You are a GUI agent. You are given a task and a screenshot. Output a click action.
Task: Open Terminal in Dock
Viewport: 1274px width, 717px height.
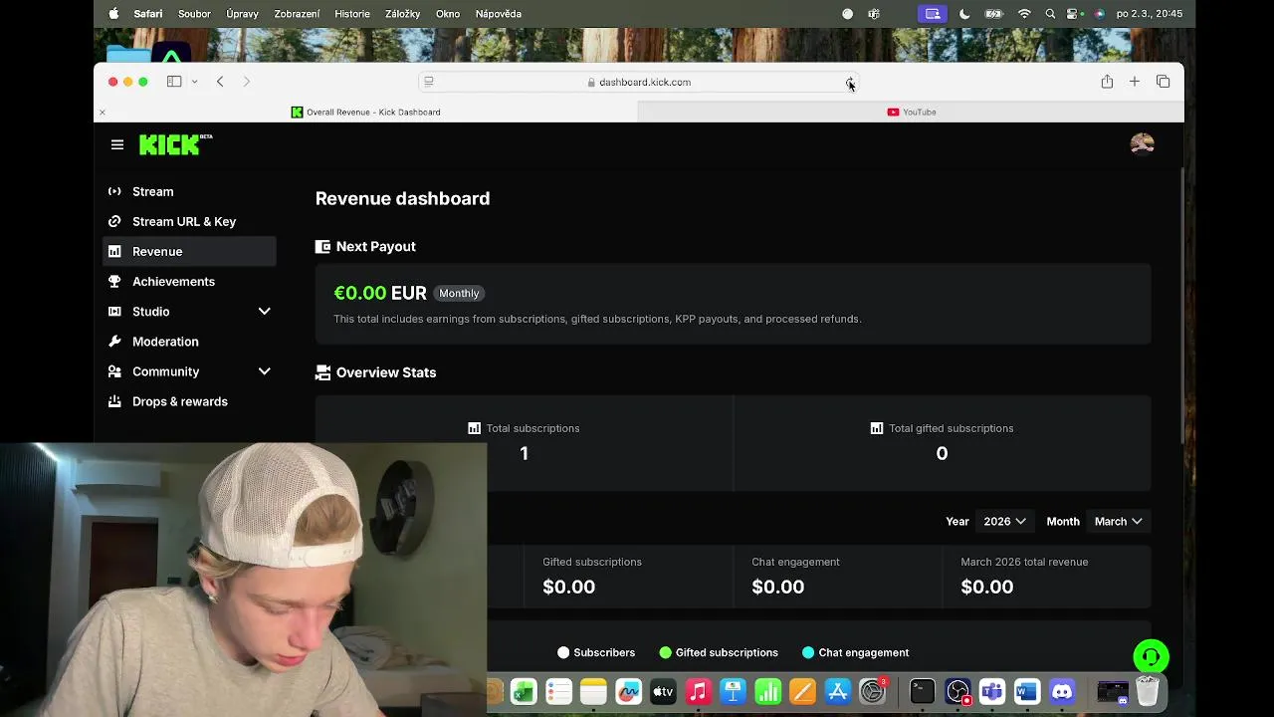pyautogui.click(x=923, y=691)
